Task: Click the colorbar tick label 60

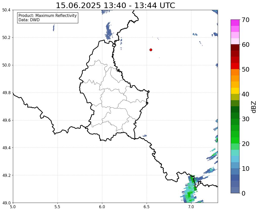Action: pyautogui.click(x=246, y=45)
